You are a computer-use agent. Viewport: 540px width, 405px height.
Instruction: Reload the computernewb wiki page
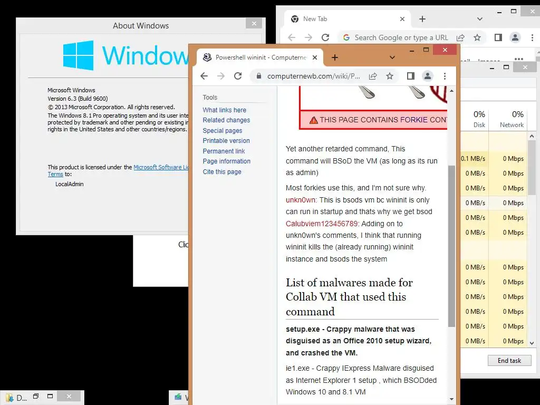pyautogui.click(x=238, y=76)
